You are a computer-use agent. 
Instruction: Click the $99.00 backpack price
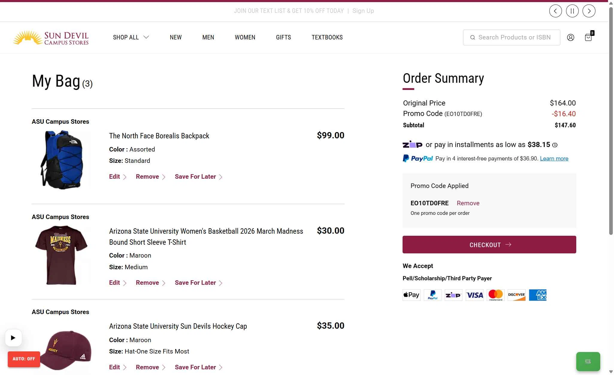[331, 135]
